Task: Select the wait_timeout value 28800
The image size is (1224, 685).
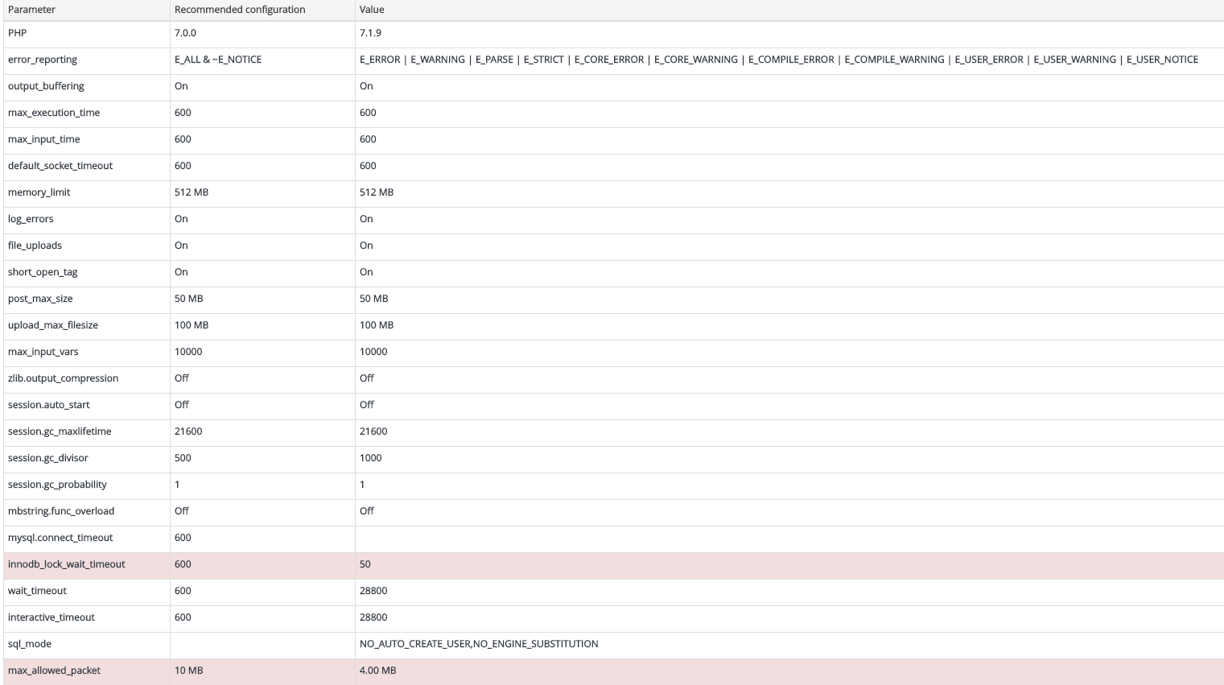Action: [x=373, y=591]
